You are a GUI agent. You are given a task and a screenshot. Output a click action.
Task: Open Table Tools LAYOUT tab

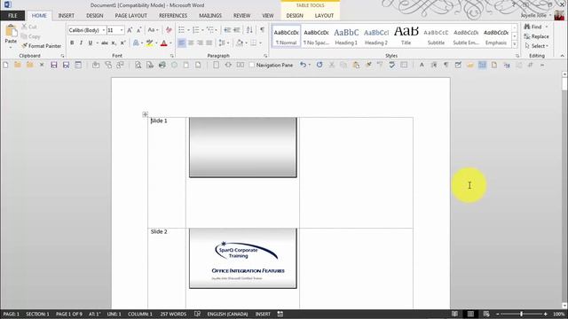point(324,16)
